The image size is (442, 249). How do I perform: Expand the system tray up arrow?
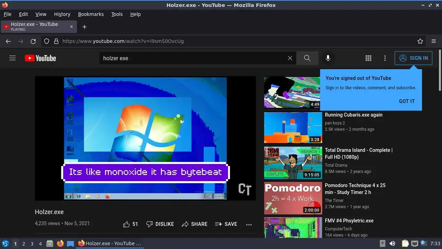[x=382, y=243]
